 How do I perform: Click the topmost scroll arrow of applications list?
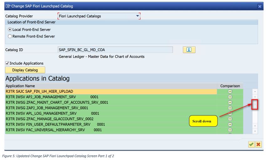pos(255,92)
